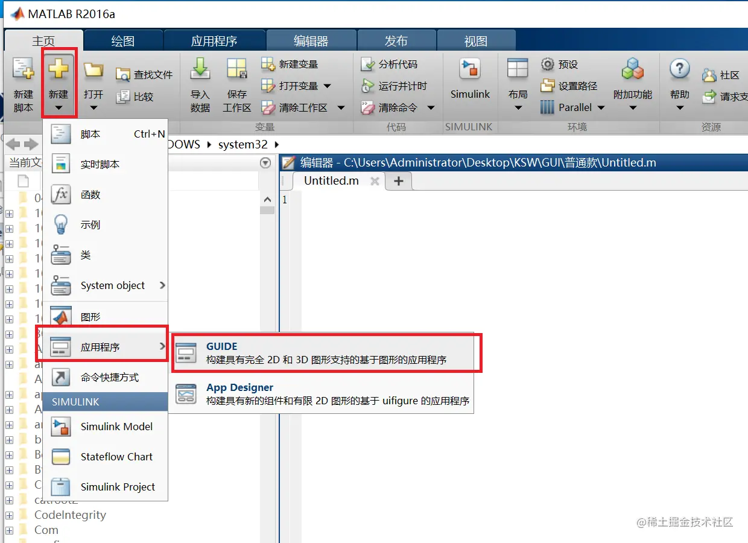Image resolution: width=748 pixels, height=543 pixels.
Task: Select 脚本 from the new menu
Action: 106,134
